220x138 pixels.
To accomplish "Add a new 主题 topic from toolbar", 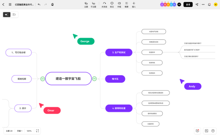I will (86, 5).
